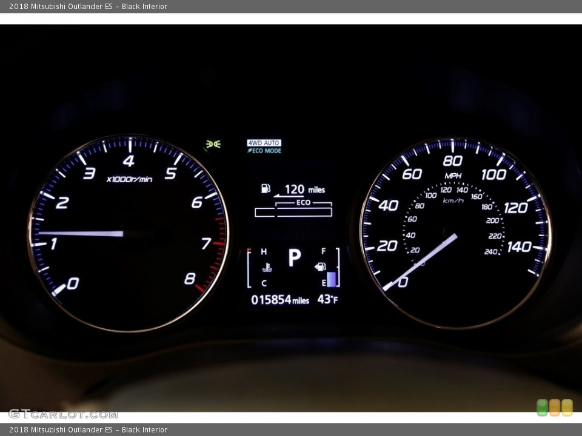
Task: Click the ECO MODE leaf indicator
Action: pyautogui.click(x=264, y=151)
